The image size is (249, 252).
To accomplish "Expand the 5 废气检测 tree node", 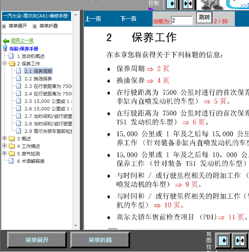I will click(x=5, y=153).
